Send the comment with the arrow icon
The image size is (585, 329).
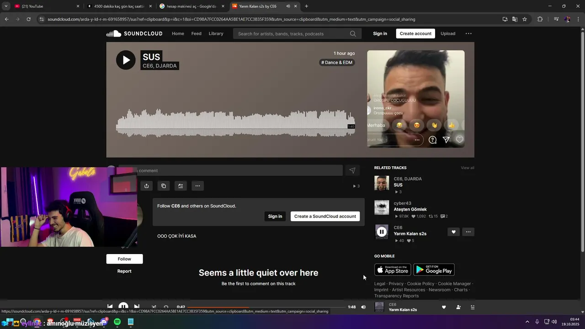click(352, 170)
